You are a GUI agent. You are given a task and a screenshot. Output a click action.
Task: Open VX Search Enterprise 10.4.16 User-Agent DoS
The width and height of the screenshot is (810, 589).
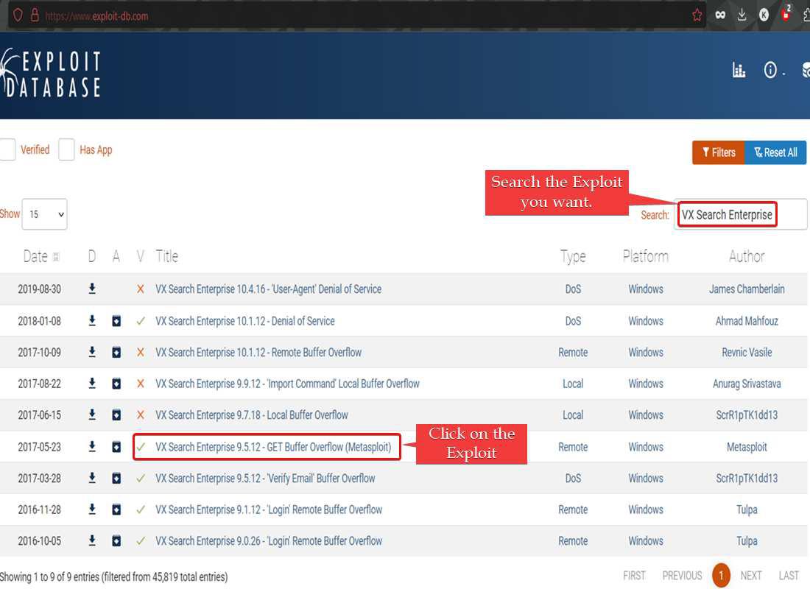269,289
